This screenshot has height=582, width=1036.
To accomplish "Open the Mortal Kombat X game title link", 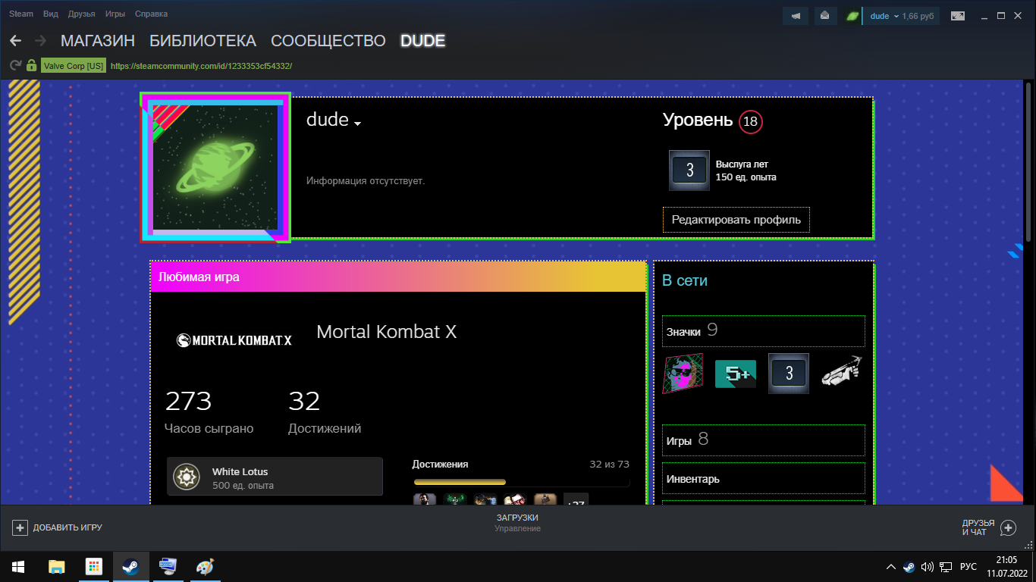I will pyautogui.click(x=387, y=332).
